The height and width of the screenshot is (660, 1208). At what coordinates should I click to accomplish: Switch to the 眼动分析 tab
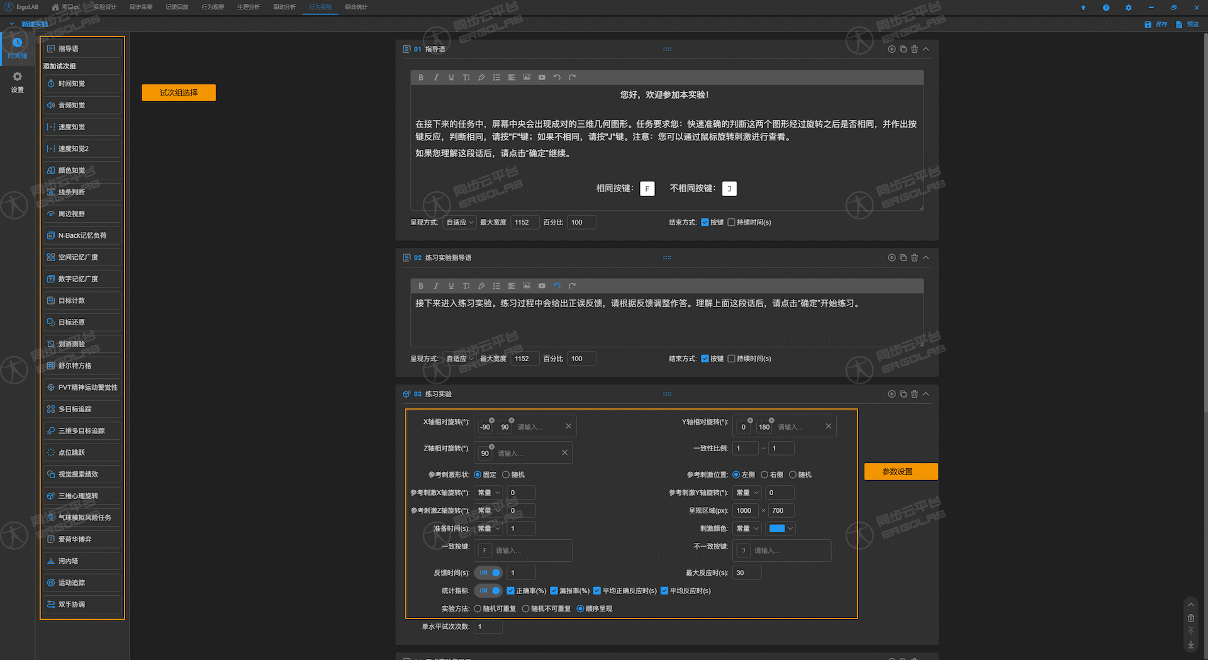tap(284, 7)
